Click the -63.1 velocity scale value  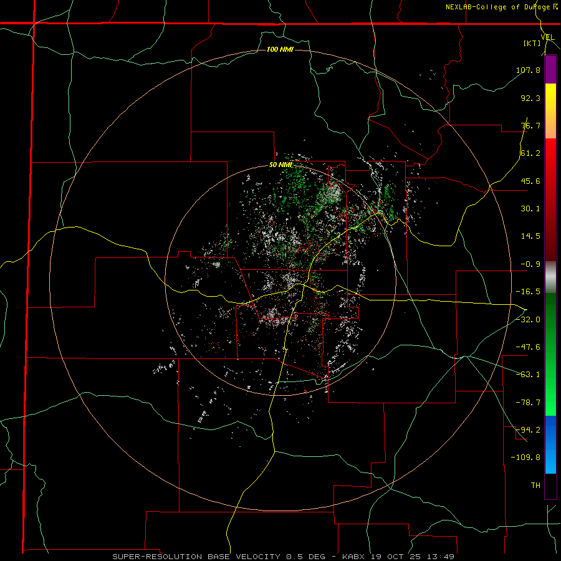[x=528, y=375]
